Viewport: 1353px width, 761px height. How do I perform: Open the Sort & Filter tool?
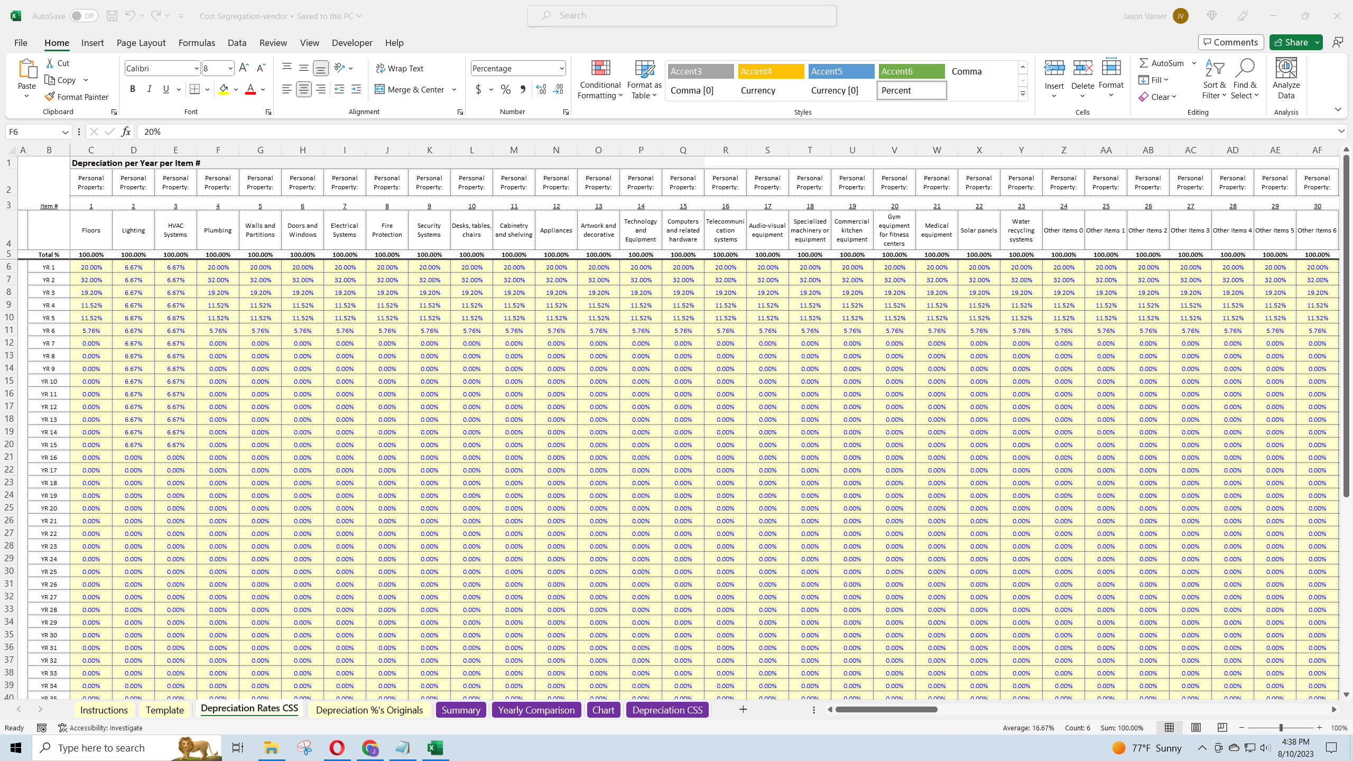(x=1214, y=80)
